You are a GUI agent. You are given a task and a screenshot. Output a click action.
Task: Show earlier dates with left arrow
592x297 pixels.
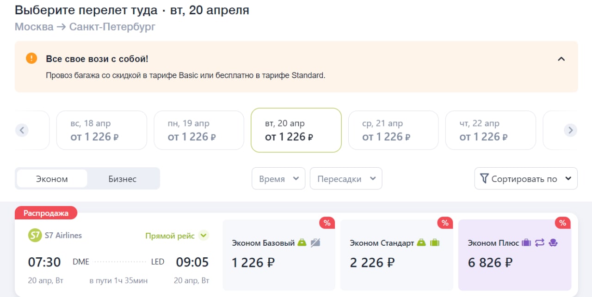point(22,130)
